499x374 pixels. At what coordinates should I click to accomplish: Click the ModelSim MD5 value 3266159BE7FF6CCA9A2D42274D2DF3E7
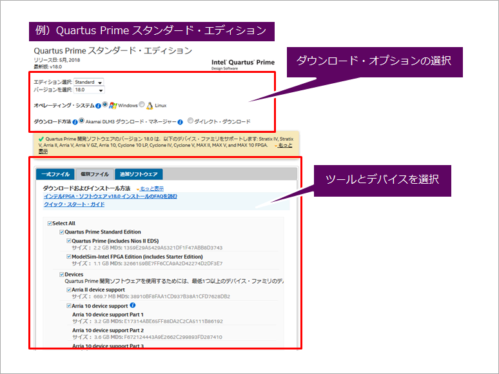click(x=173, y=264)
